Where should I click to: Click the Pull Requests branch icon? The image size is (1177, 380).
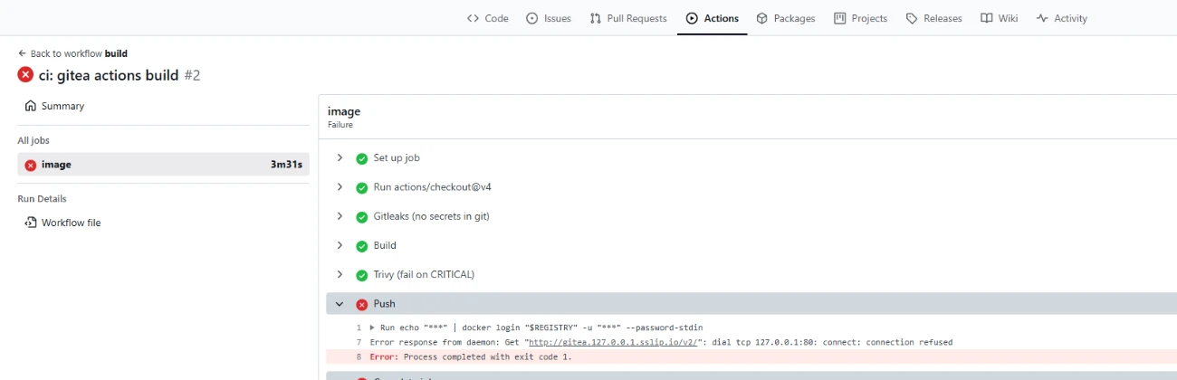596,18
